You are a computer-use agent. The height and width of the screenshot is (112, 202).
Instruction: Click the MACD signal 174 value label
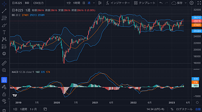195,82
